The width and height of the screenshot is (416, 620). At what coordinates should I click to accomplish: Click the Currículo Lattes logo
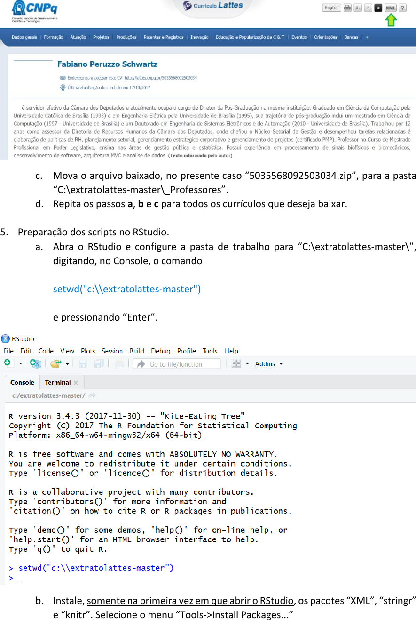coord(213,6)
